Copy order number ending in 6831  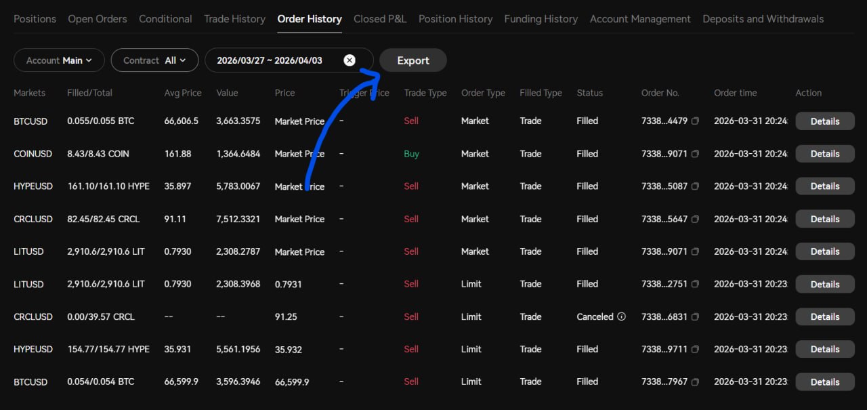695,316
